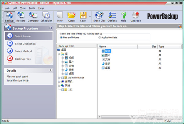Expand the 文档 node in tree
Image resolution: width=184 pixels, height=125 pixels.
pos(63,66)
